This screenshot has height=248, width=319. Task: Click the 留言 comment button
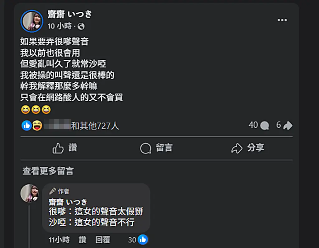tap(156, 148)
